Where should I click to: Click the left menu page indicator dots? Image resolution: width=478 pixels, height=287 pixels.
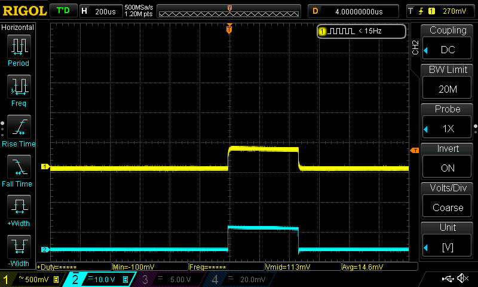tap(2, 129)
